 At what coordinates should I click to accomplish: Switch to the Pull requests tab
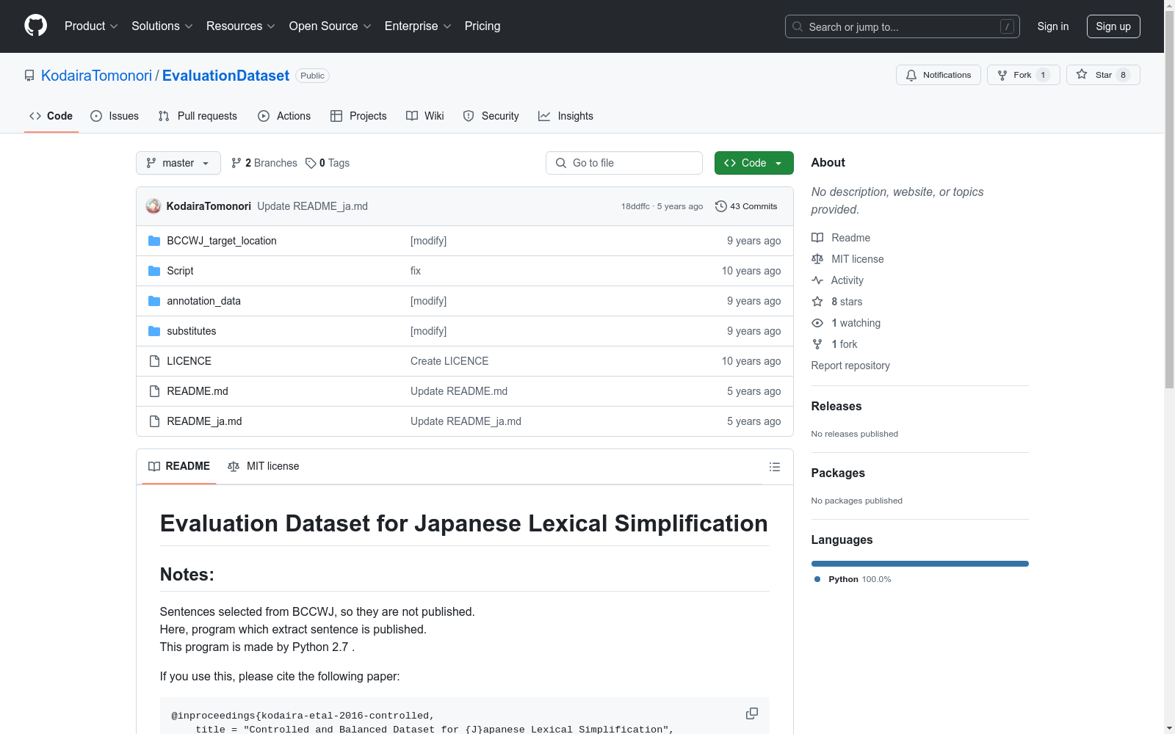point(198,116)
